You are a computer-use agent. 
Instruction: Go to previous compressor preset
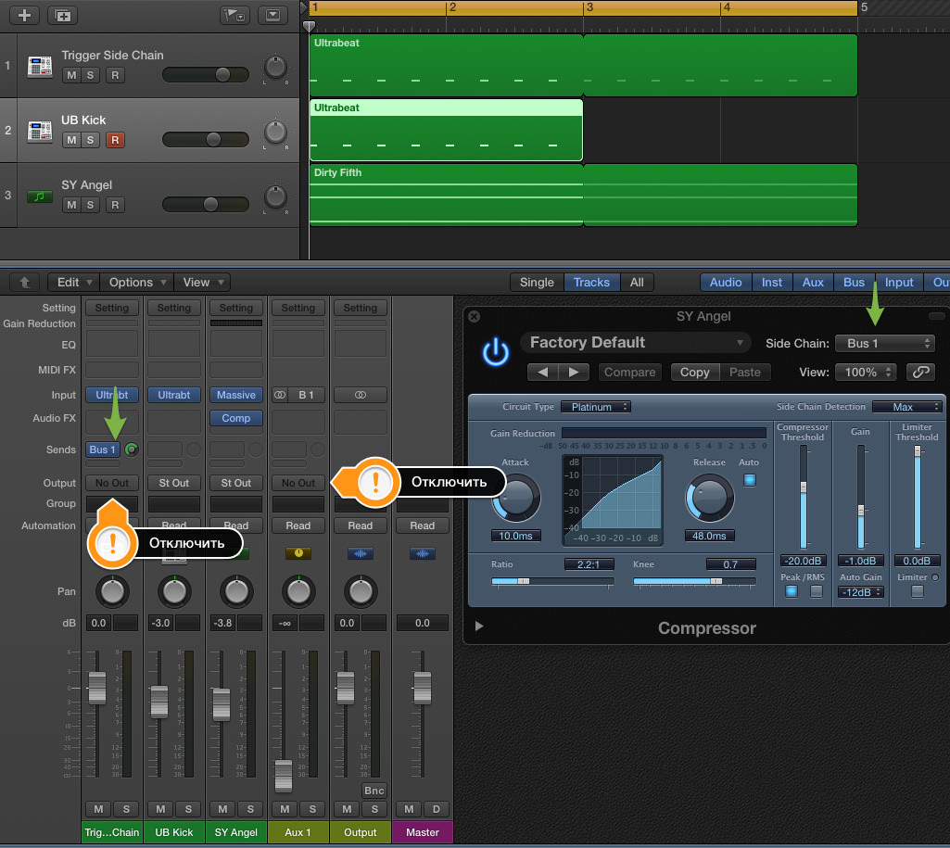tap(543, 372)
